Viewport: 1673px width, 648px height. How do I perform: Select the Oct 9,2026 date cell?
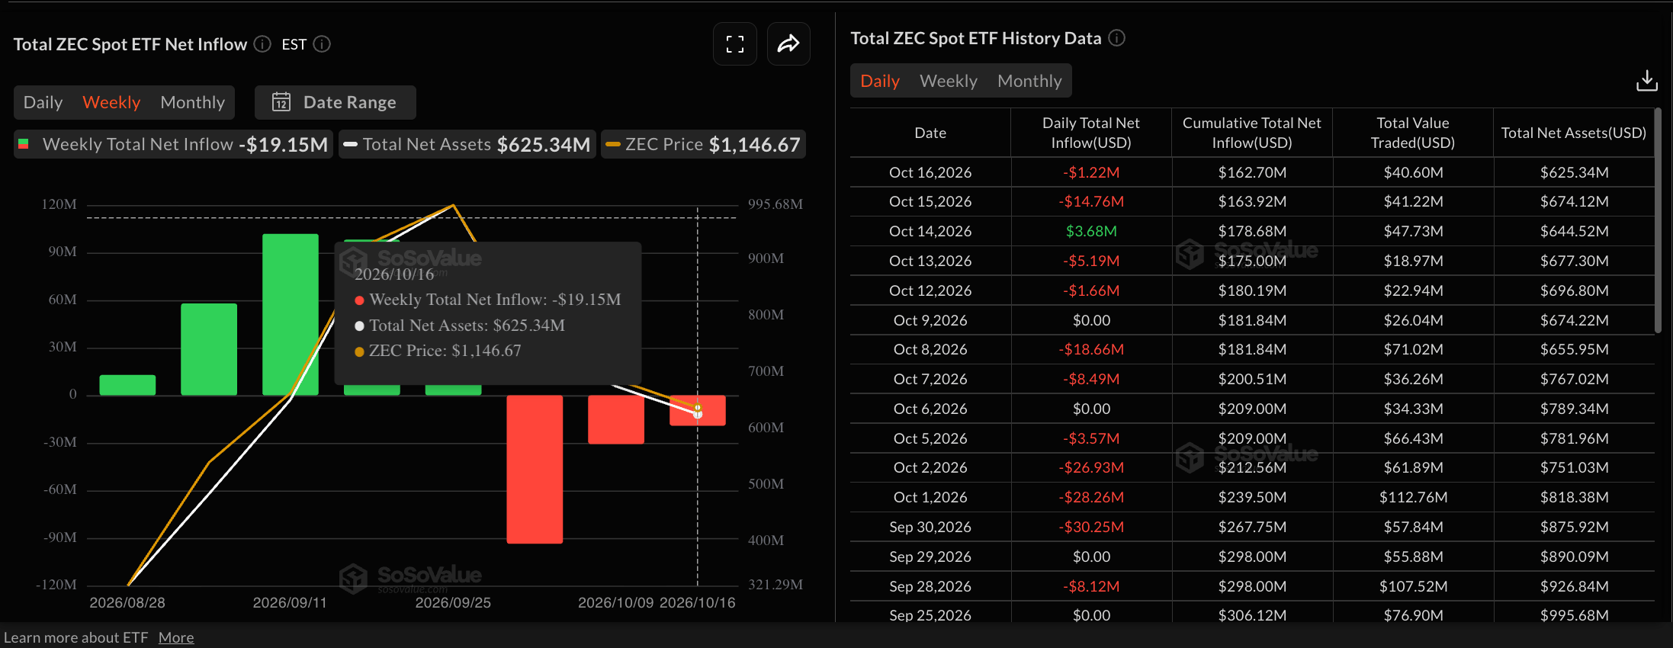930,320
